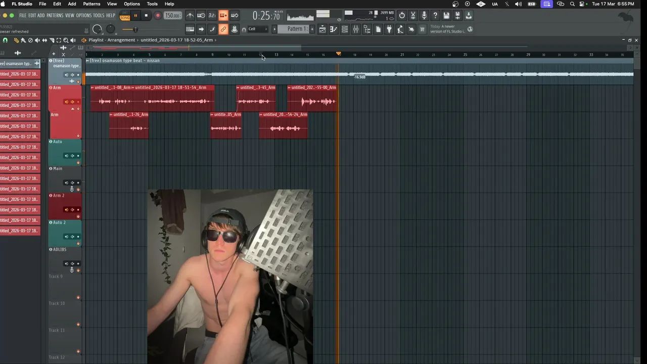Image resolution: width=647 pixels, height=364 pixels.
Task: Mute the Arm track speaker button
Action: (x=72, y=102)
